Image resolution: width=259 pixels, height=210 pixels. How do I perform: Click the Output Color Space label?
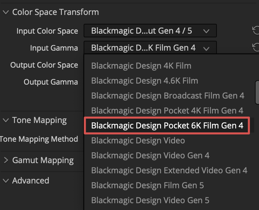[44, 65]
